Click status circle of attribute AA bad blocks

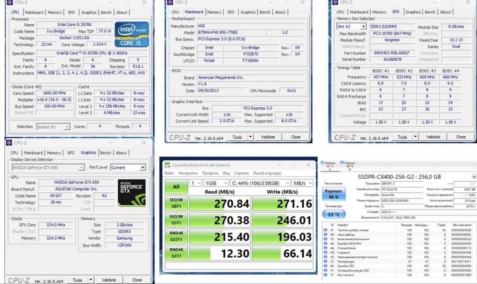(x=326, y=248)
